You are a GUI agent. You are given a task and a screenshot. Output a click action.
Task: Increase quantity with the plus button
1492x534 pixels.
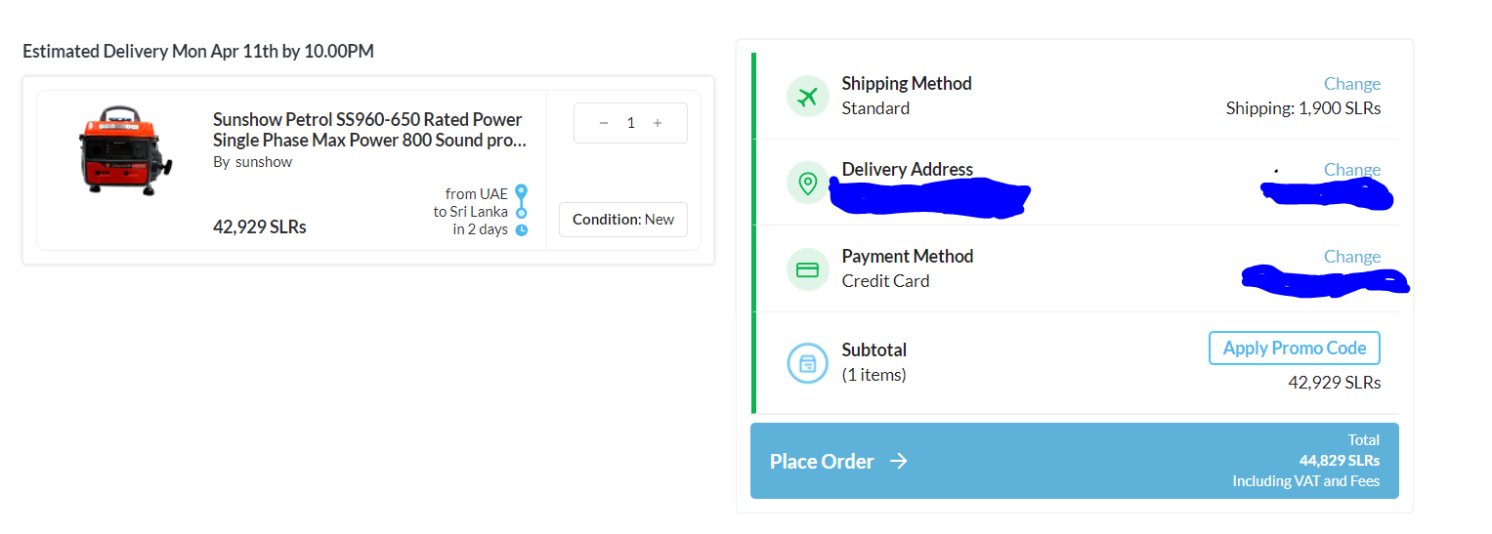(x=658, y=123)
